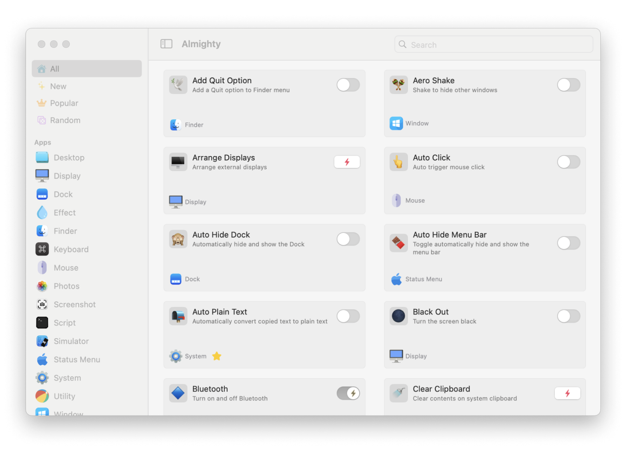Click the Apple Status Menu tag icon in Auto Hide Menu Bar card
The width and height of the screenshot is (624, 453).
396,279
